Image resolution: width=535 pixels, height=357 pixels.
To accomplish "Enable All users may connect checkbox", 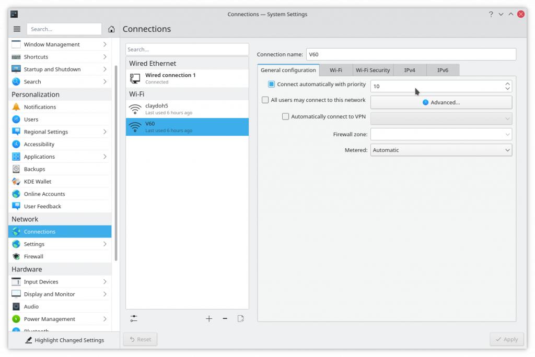I will tap(265, 100).
